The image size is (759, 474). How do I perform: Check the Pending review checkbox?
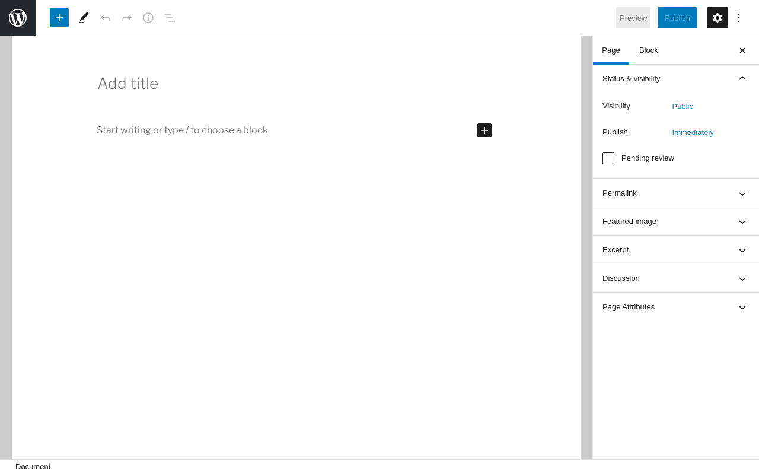tap(608, 158)
